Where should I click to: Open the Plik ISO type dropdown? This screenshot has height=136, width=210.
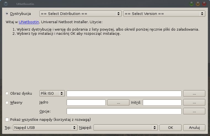coord(52,93)
